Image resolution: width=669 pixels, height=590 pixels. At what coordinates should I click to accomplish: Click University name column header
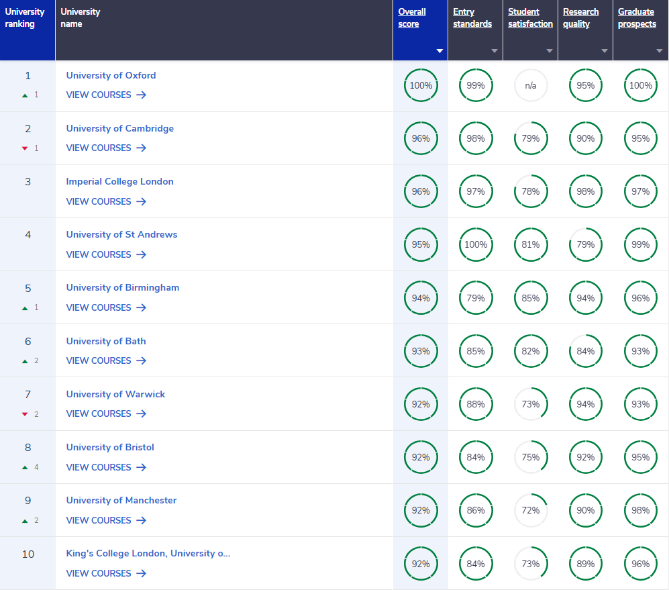point(224,30)
